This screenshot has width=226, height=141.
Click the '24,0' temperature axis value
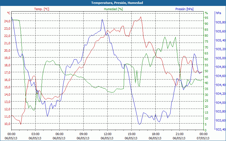(7, 21)
